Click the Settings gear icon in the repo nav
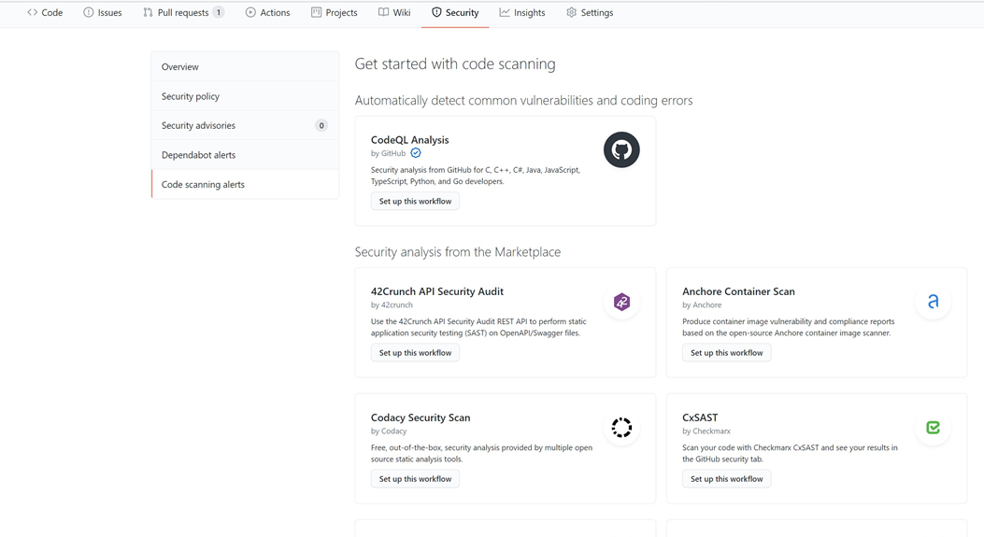The width and height of the screenshot is (984, 537). pyautogui.click(x=571, y=13)
